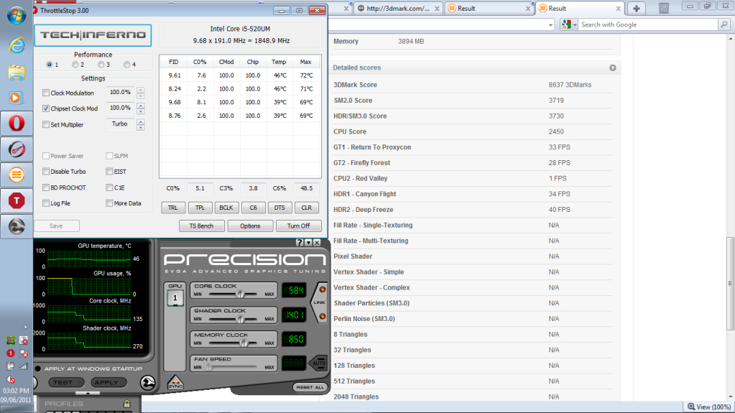Click the Memory Clock slider handle

(244, 343)
